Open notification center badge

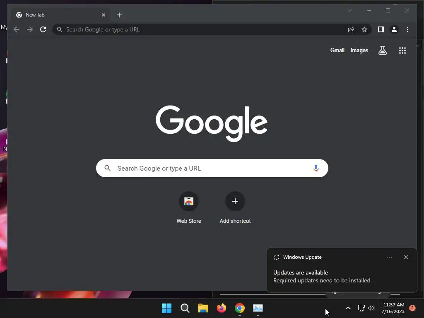412,308
